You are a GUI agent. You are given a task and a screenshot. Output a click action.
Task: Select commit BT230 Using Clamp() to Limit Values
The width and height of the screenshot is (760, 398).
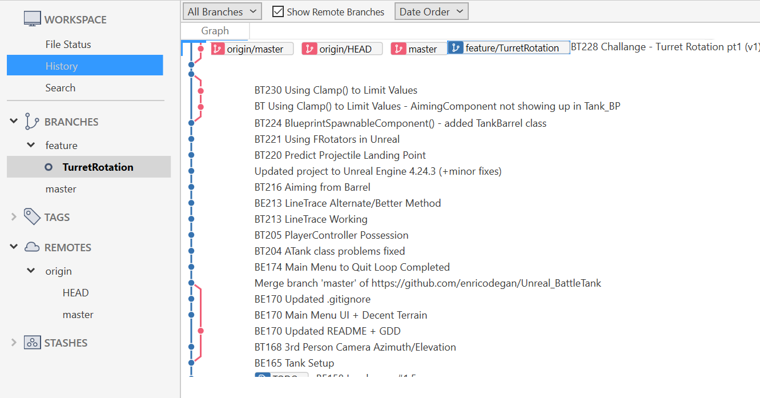336,90
